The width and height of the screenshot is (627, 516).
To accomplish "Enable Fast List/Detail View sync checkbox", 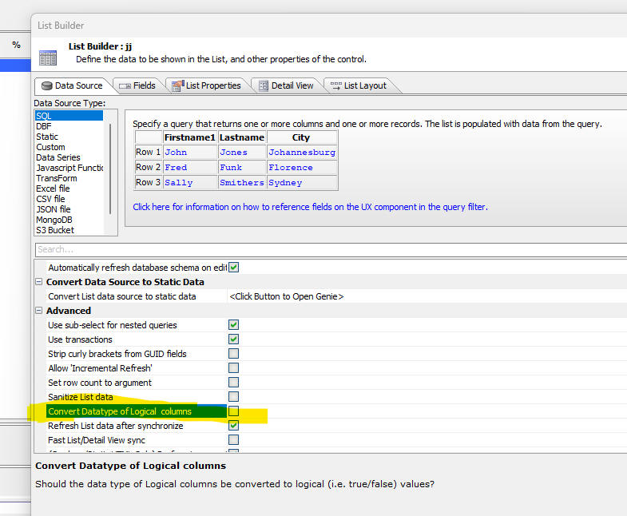I will coord(234,440).
